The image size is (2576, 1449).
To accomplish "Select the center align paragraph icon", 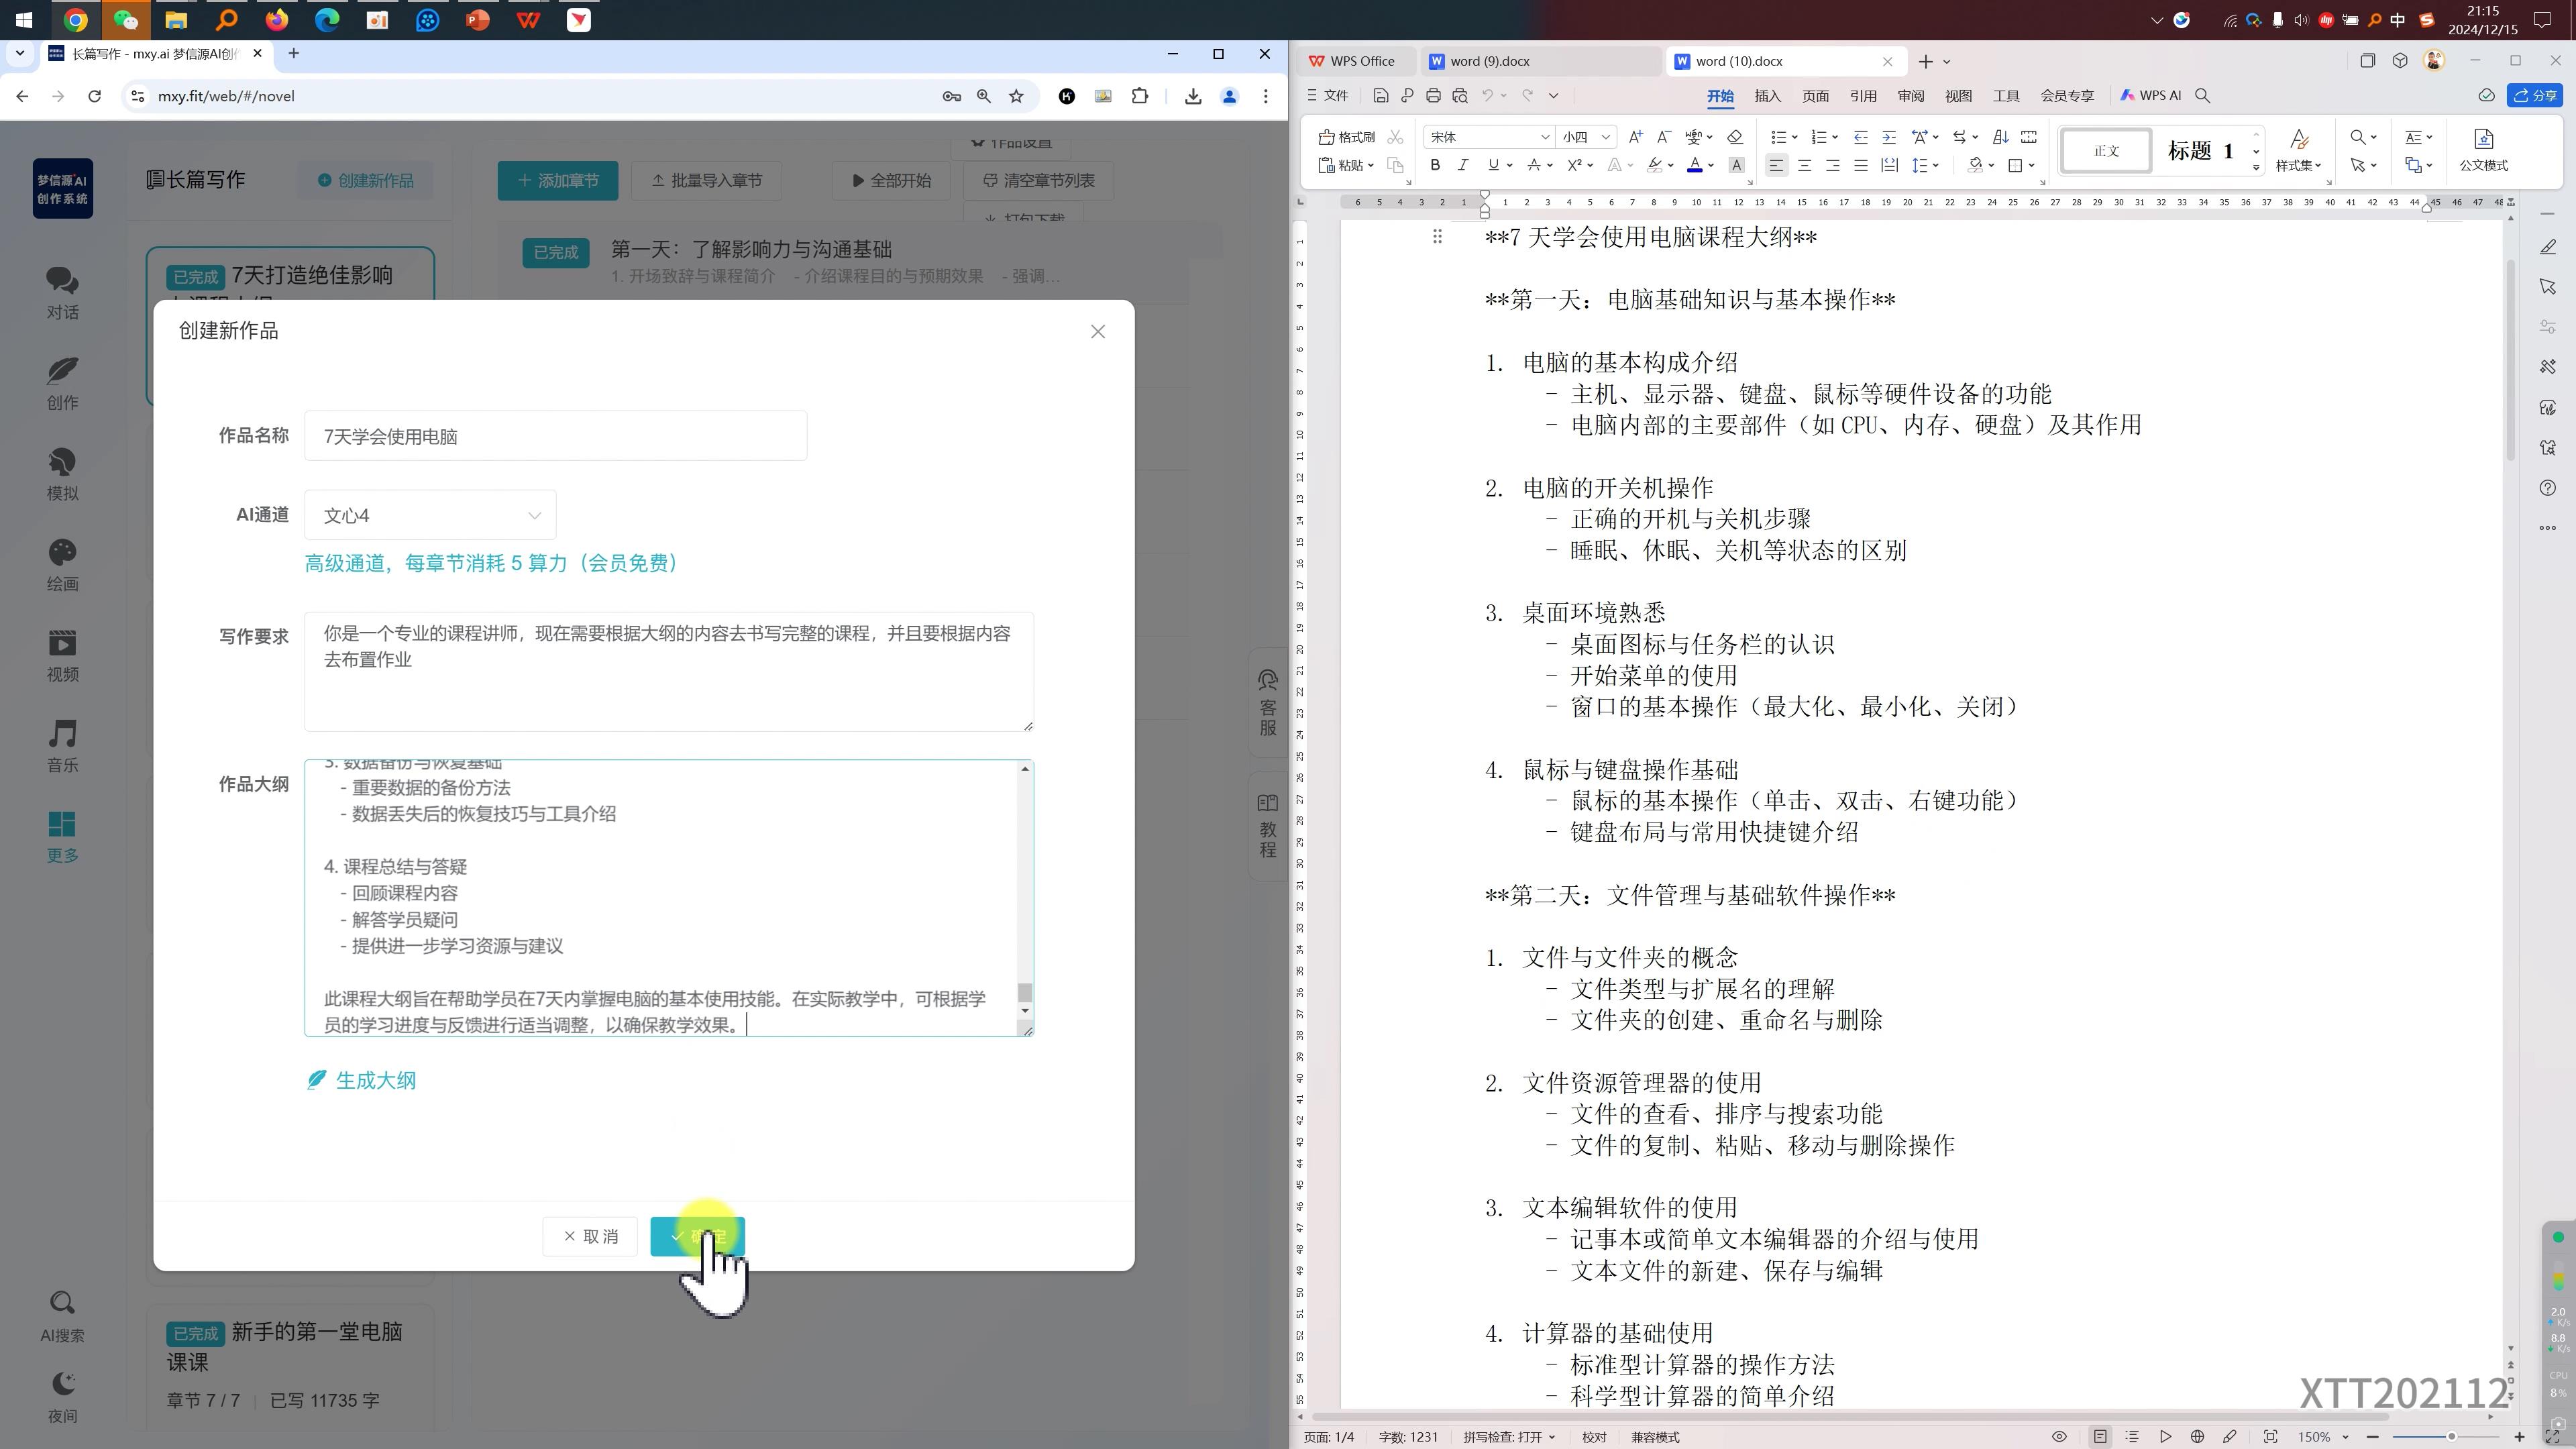I will pyautogui.click(x=1804, y=165).
